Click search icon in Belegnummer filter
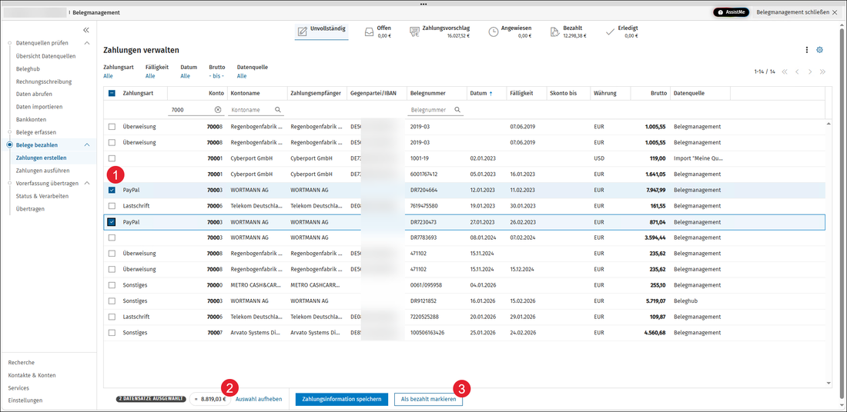Screen dimensions: 847x412 tap(457, 109)
